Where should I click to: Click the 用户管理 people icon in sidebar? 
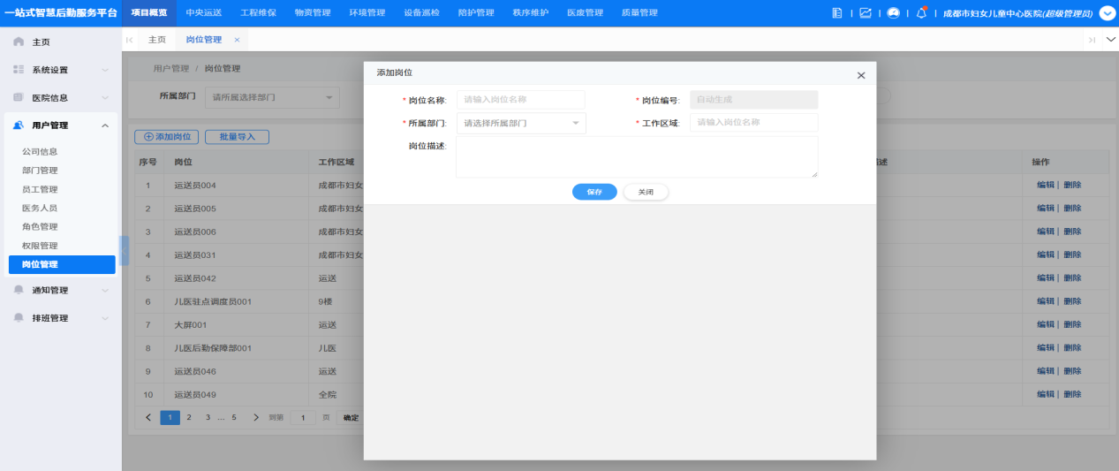pos(19,125)
